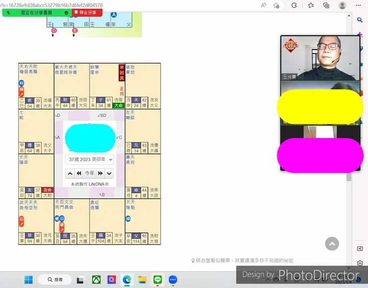Select the 父 palace label in bottom row
This screenshot has width=368, height=288.
point(136,236)
